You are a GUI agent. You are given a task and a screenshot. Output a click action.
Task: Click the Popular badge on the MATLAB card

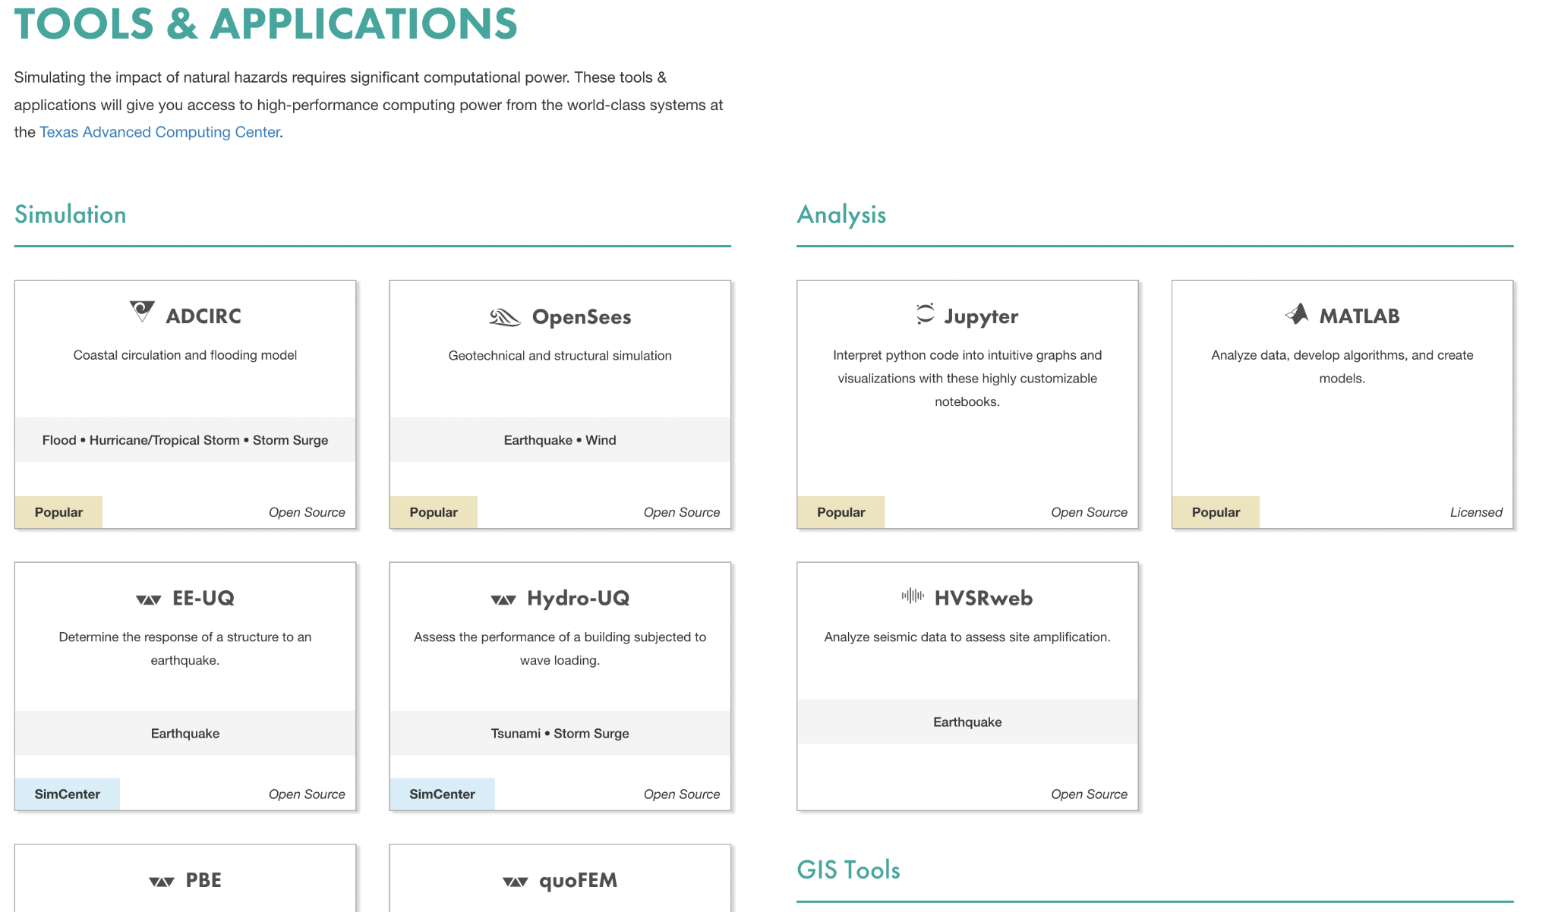pyautogui.click(x=1216, y=512)
